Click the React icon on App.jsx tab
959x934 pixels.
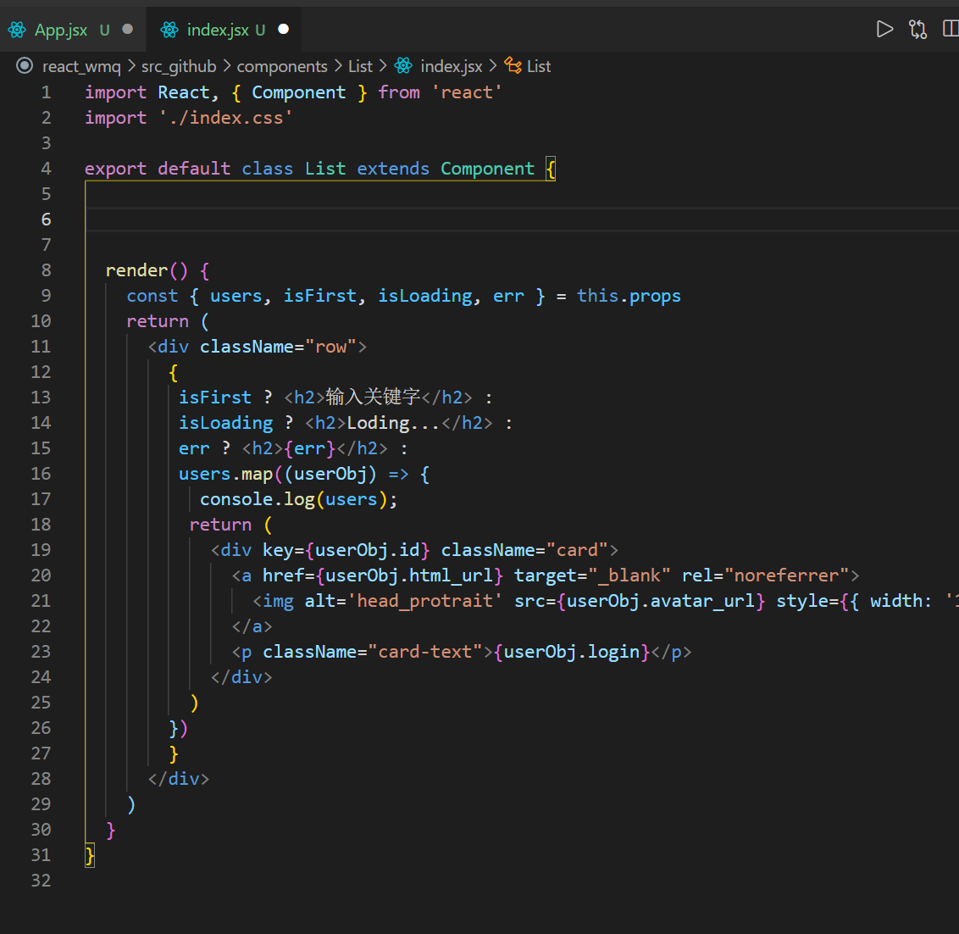17,30
